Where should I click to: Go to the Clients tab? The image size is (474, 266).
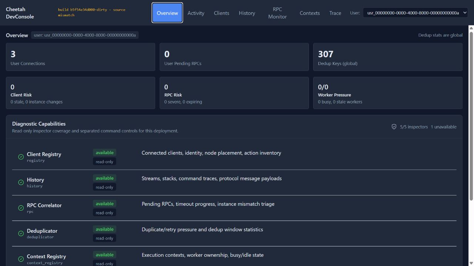coord(221,13)
